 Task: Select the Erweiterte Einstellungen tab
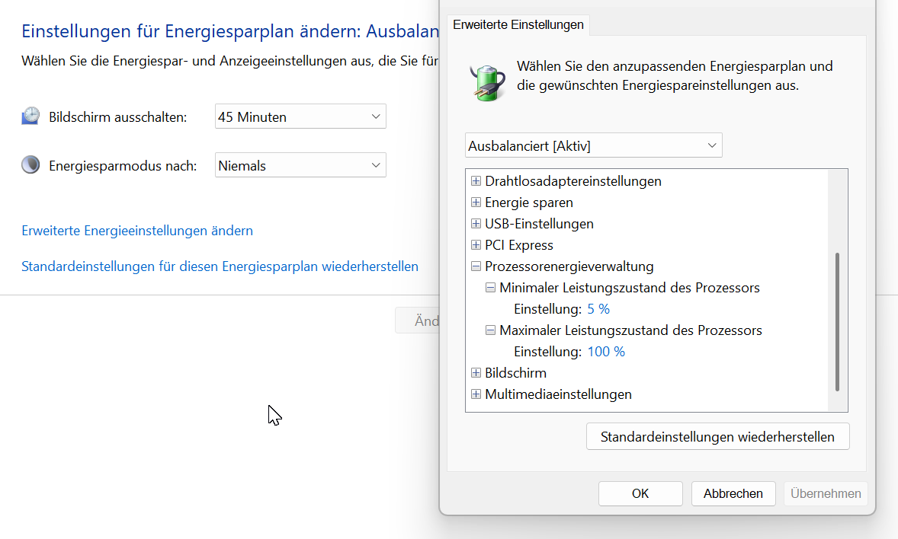tap(518, 24)
